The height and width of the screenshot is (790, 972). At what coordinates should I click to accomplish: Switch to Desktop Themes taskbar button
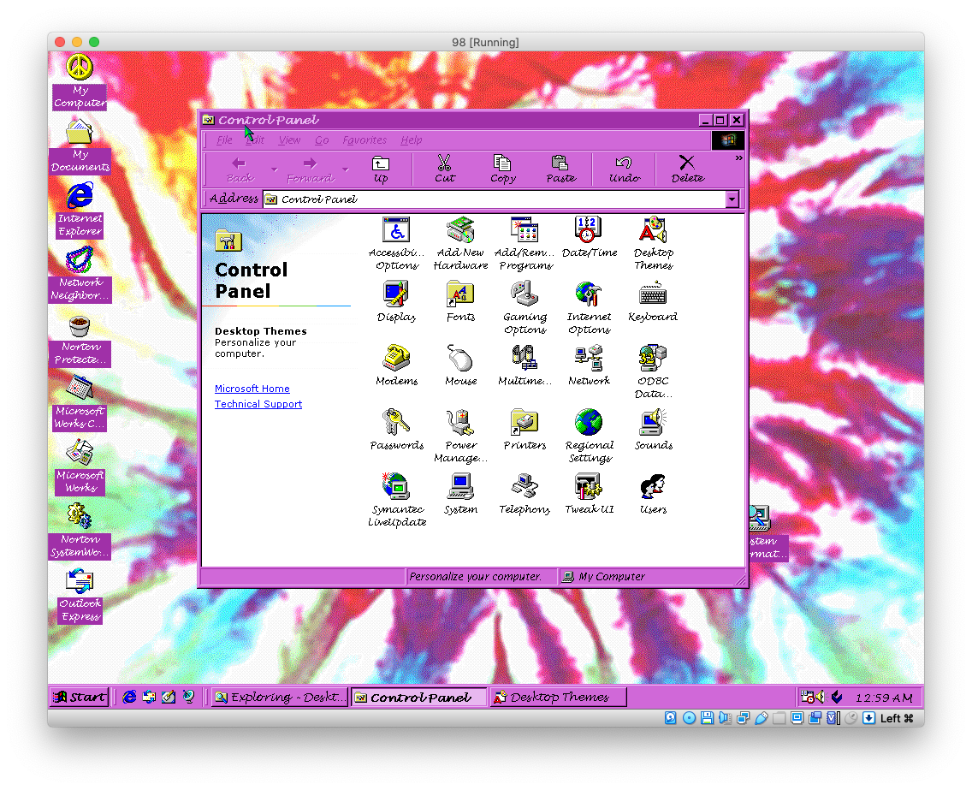(558, 697)
